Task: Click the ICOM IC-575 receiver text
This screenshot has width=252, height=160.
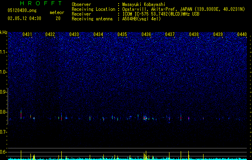Action: pos(161,14)
